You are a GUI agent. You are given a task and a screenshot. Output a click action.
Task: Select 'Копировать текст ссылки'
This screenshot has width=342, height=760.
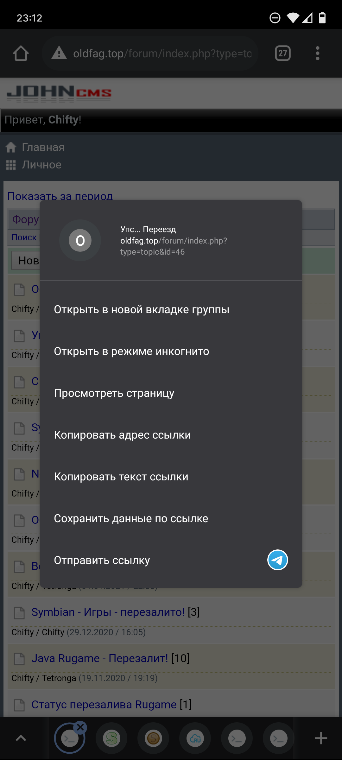click(x=121, y=477)
